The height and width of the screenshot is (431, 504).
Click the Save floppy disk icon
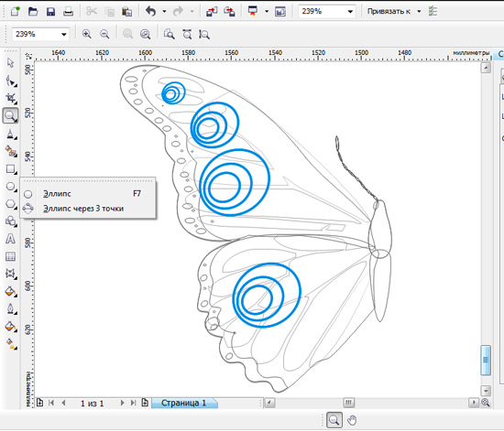pos(50,12)
